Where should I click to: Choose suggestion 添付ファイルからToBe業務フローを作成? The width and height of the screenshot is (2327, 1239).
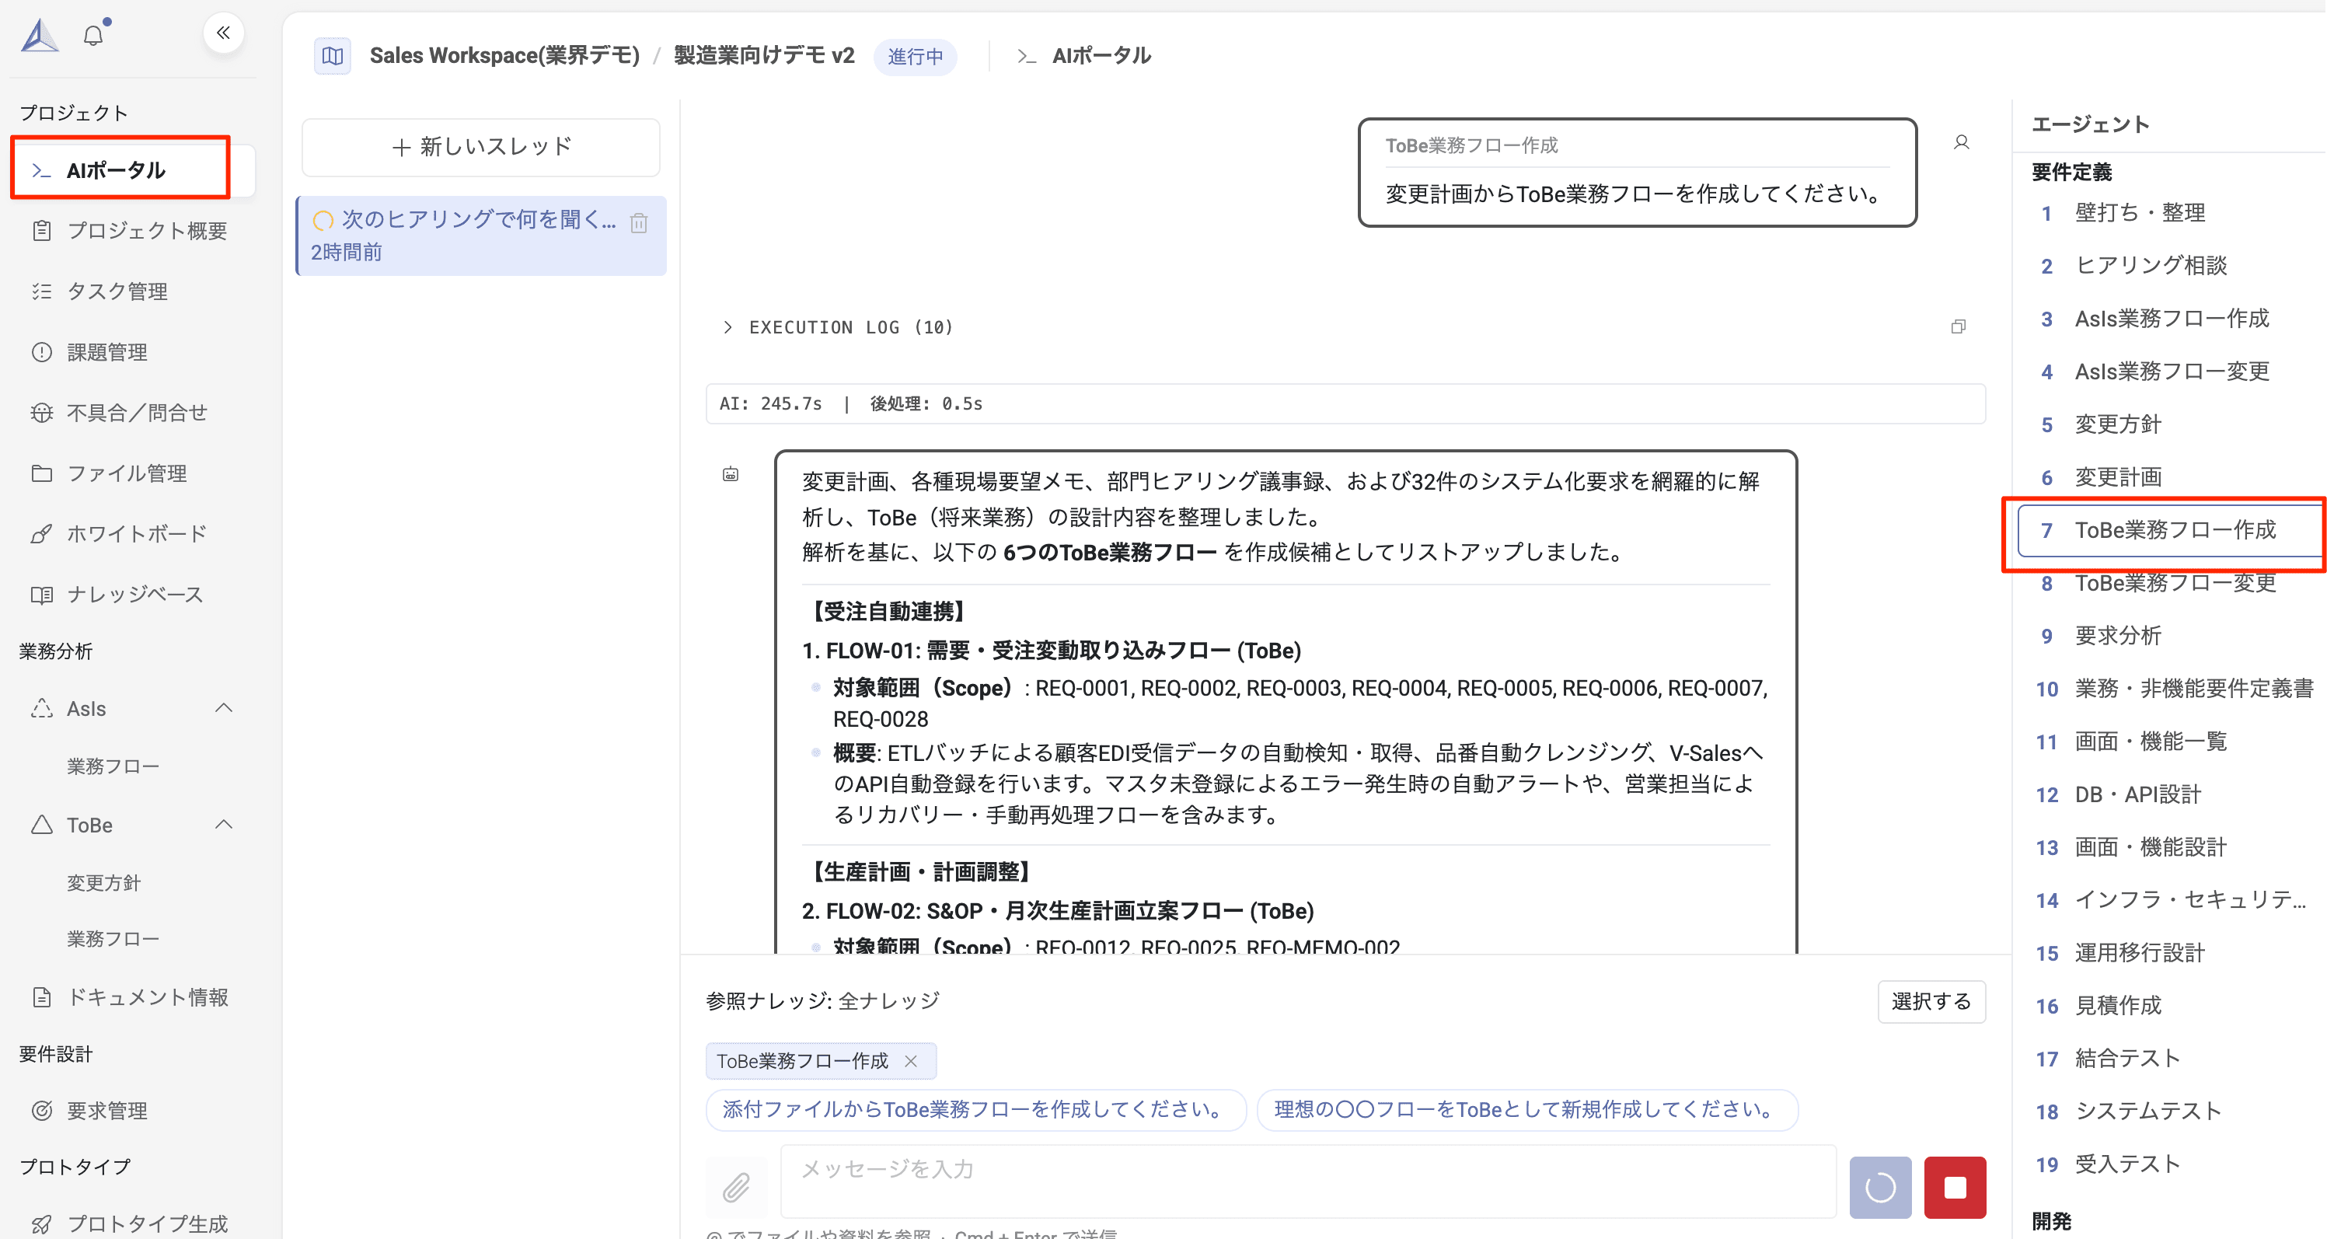[975, 1110]
